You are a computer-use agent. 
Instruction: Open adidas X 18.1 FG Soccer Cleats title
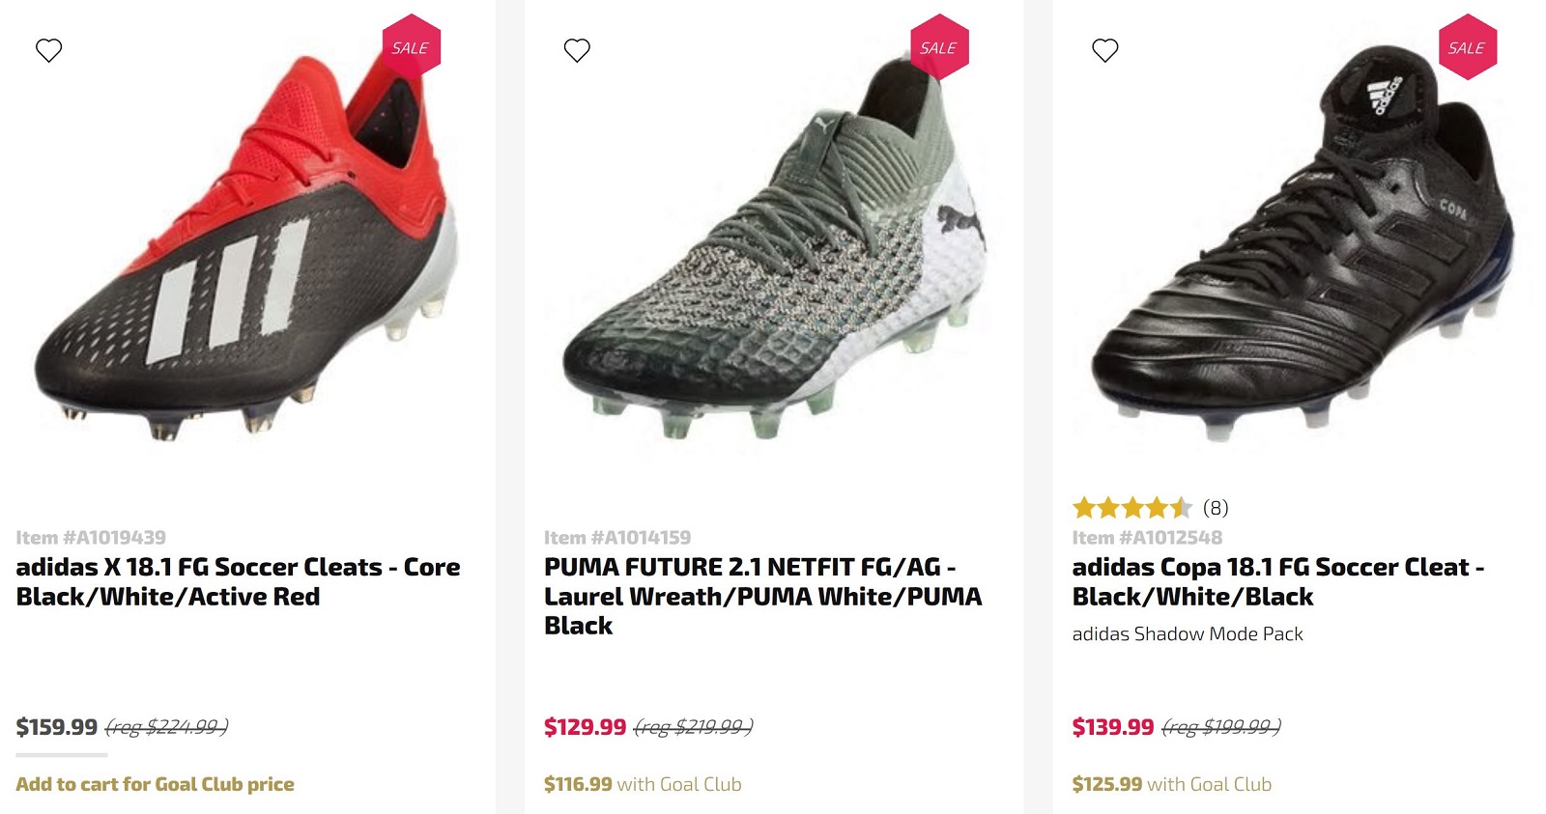click(238, 581)
